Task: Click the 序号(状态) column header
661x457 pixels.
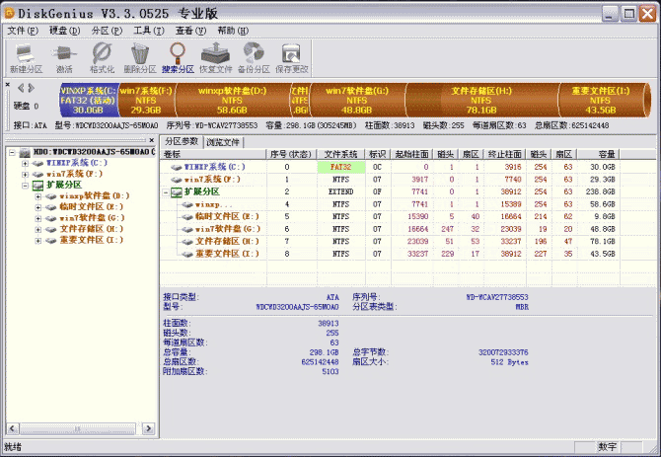Action: click(x=291, y=154)
